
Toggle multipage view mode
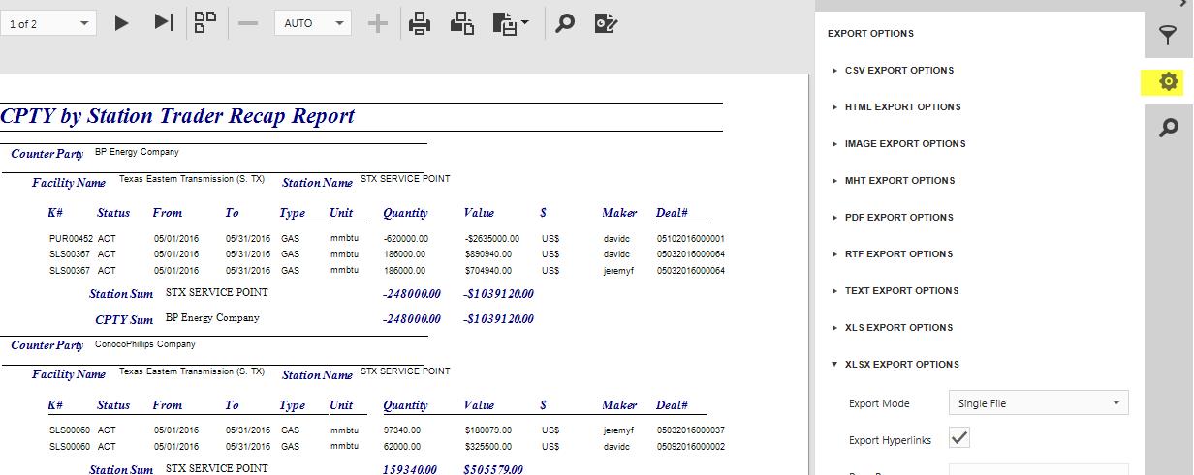(204, 23)
